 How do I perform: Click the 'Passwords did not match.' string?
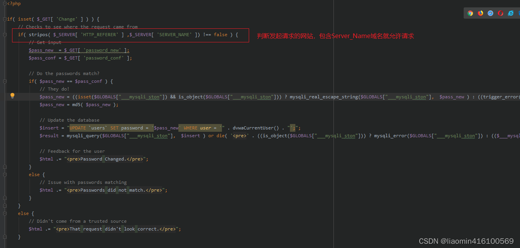(x=113, y=190)
